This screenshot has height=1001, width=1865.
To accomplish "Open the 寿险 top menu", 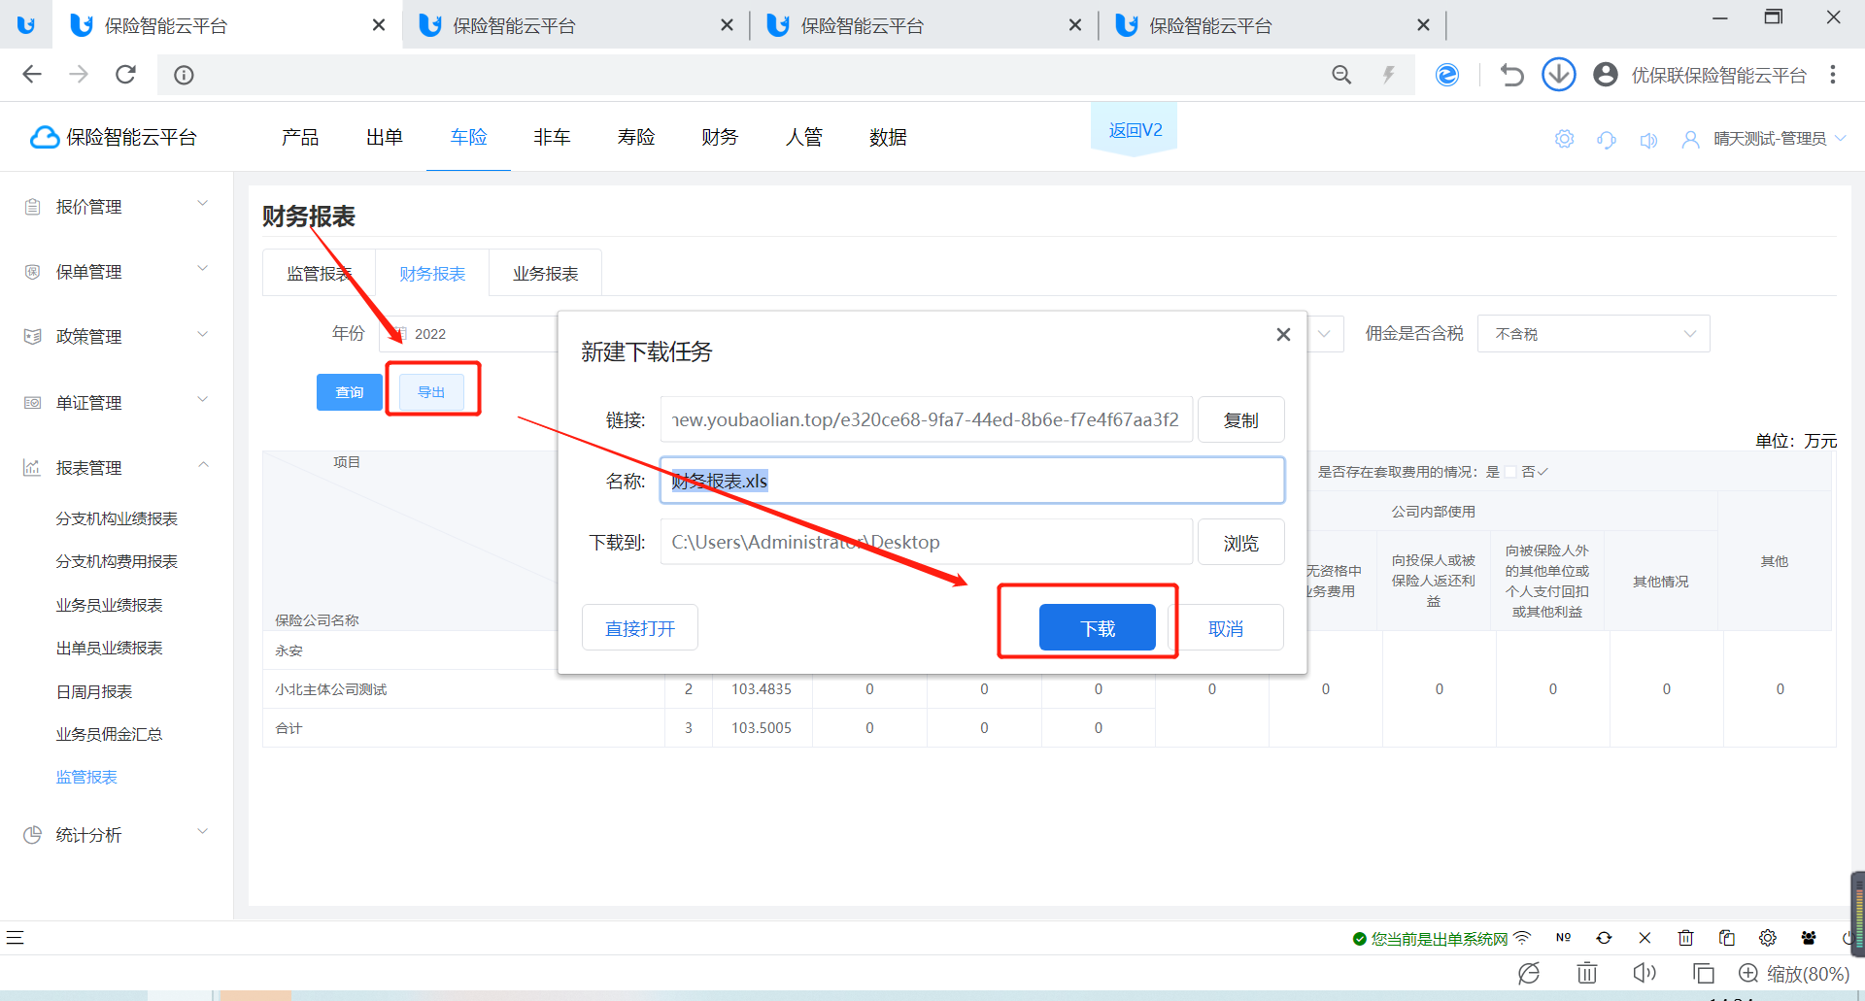I will pos(636,137).
